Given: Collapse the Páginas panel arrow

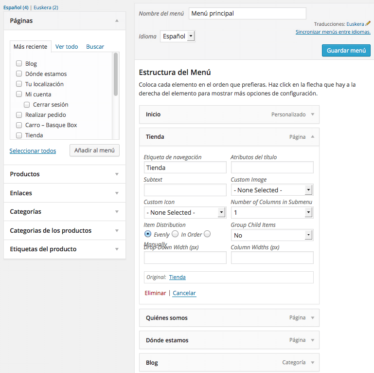Looking at the screenshot, I should (x=117, y=21).
